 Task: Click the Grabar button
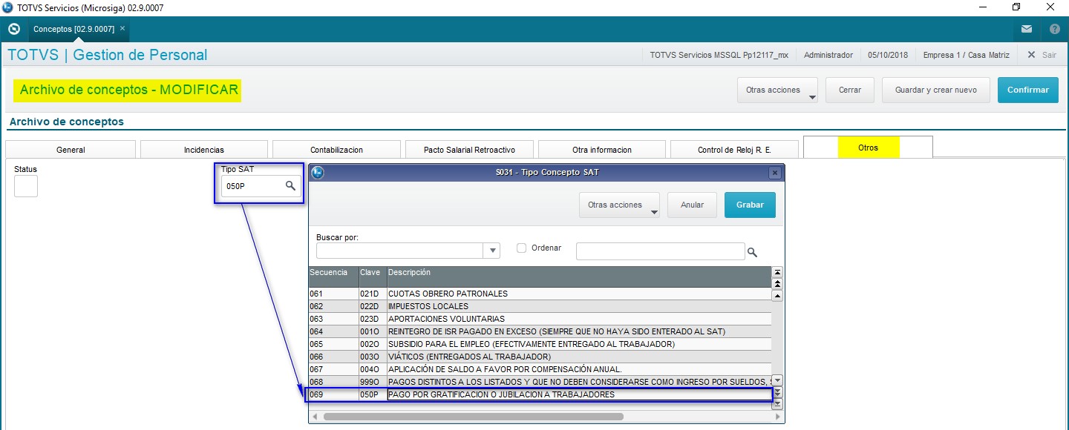click(x=750, y=205)
